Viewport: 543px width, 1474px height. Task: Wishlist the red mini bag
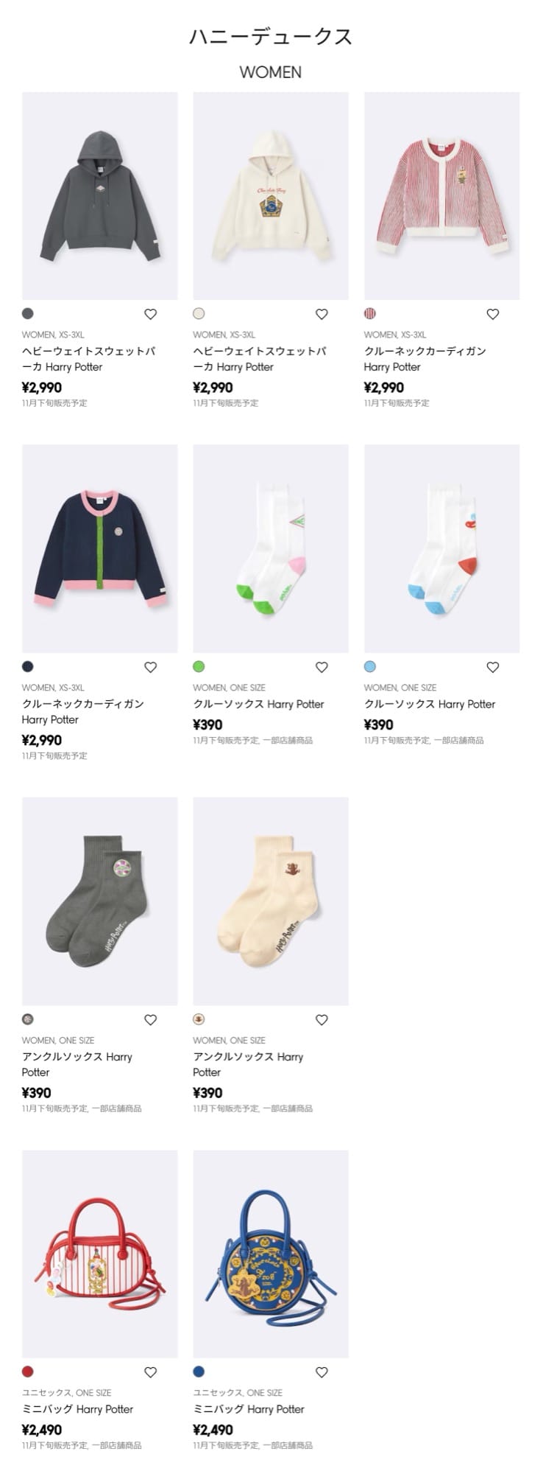click(x=150, y=1372)
